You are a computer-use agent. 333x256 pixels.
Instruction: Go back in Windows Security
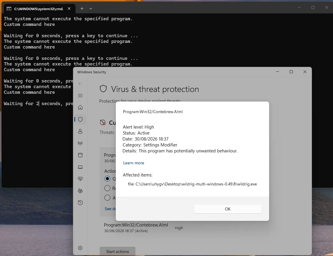80,84
